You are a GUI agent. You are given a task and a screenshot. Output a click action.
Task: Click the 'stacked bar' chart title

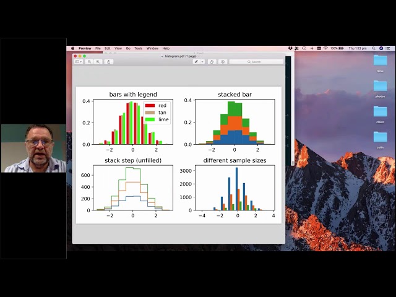(x=235, y=95)
